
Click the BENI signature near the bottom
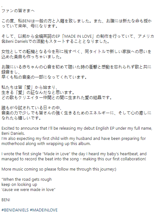pos(6,200)
